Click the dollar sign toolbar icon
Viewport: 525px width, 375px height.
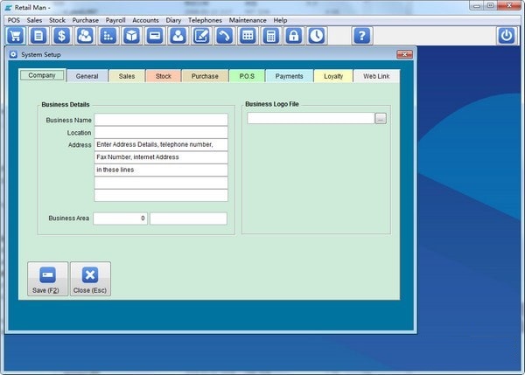(x=61, y=36)
